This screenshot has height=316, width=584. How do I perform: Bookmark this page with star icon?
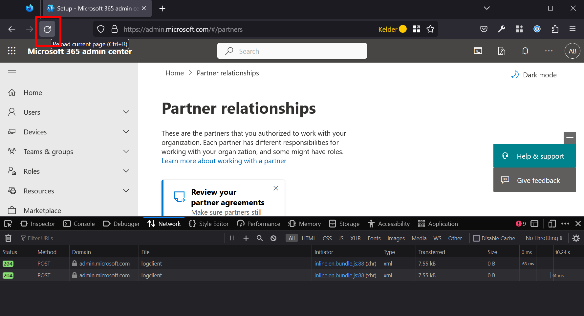pyautogui.click(x=430, y=29)
